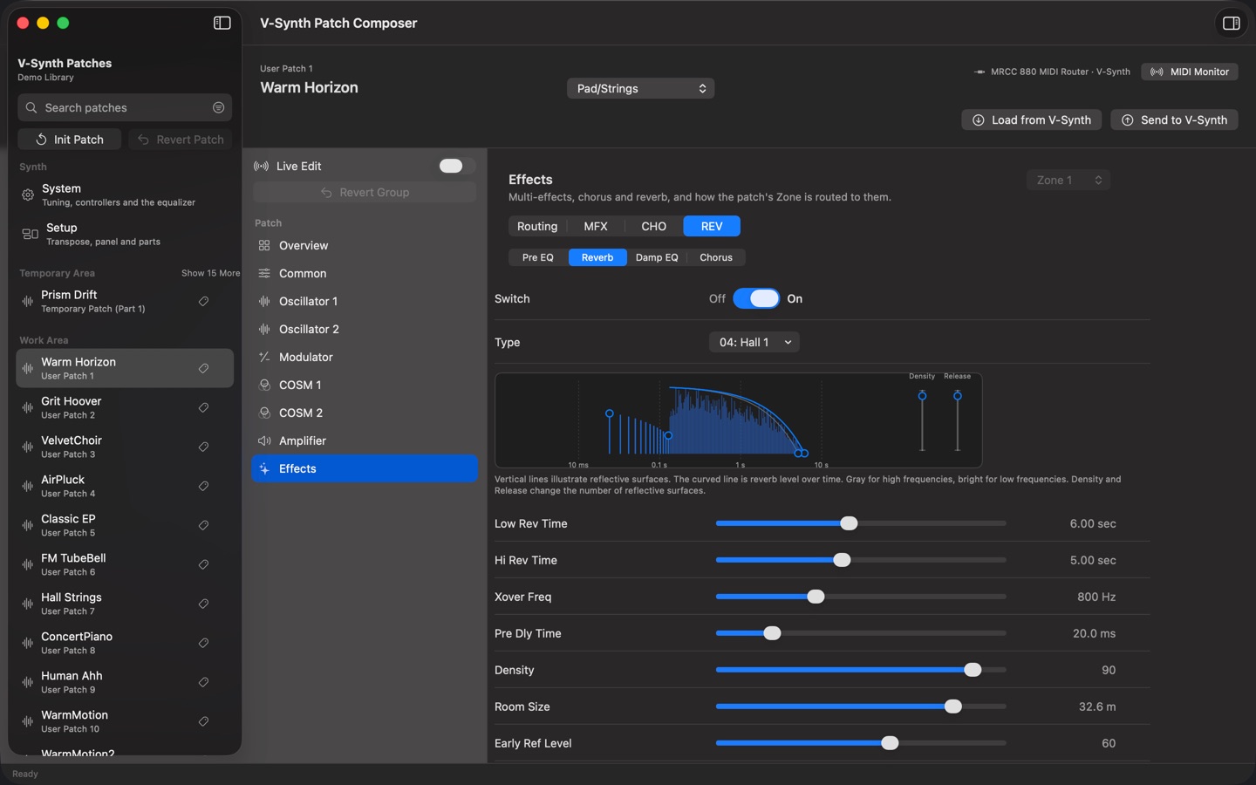Click the System gear icon
Image resolution: width=1256 pixels, height=785 pixels.
pyautogui.click(x=28, y=195)
